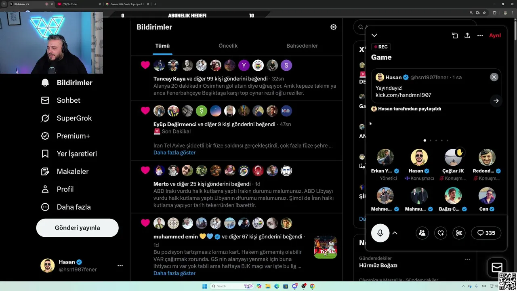Select first carousel dot in Space panel

point(425,140)
